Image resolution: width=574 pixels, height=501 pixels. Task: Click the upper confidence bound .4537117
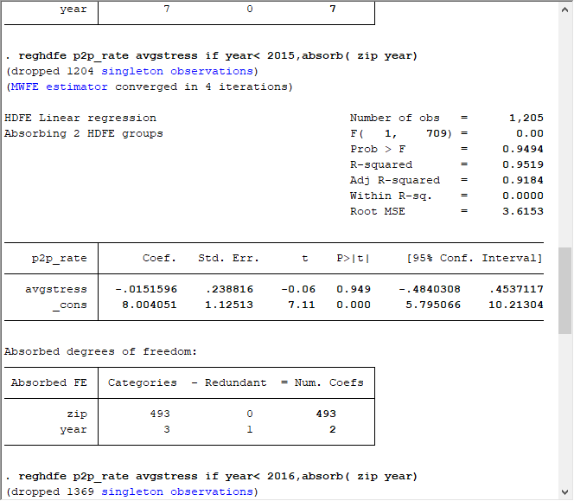pyautogui.click(x=516, y=289)
